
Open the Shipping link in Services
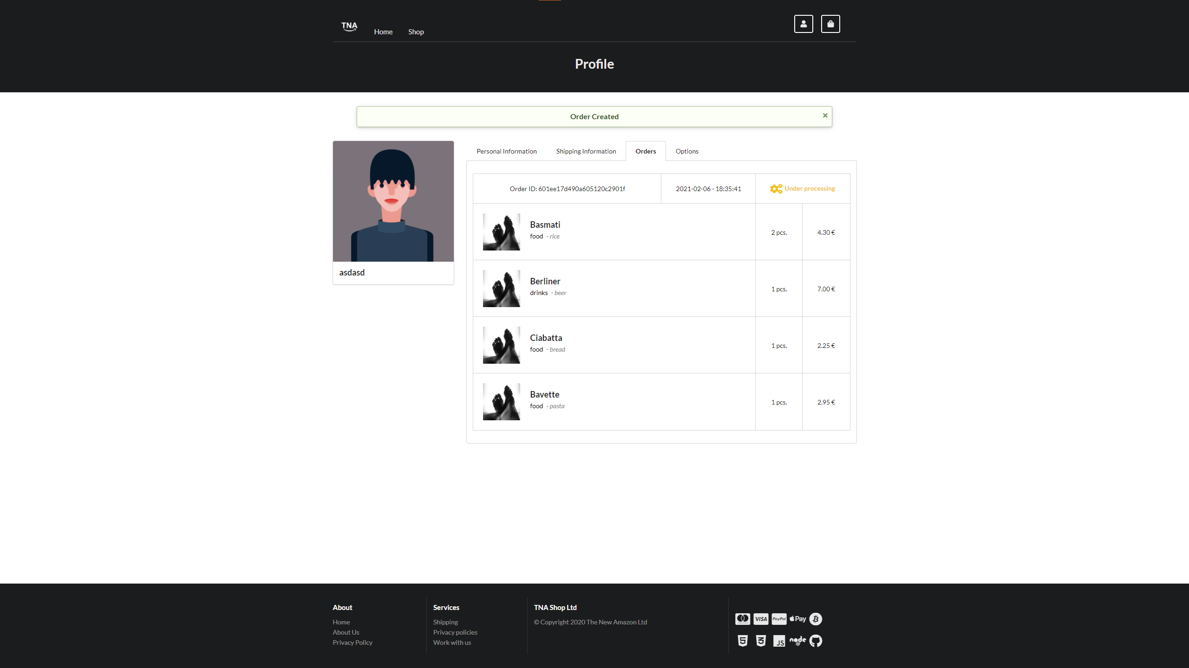[445, 622]
